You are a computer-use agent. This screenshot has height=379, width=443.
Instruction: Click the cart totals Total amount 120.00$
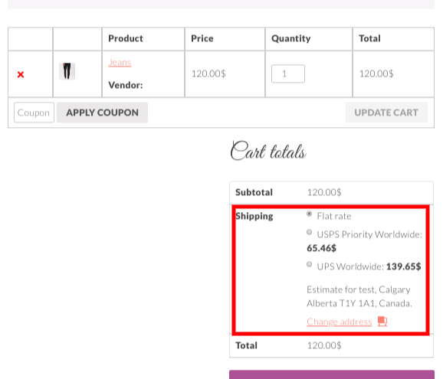pos(324,345)
